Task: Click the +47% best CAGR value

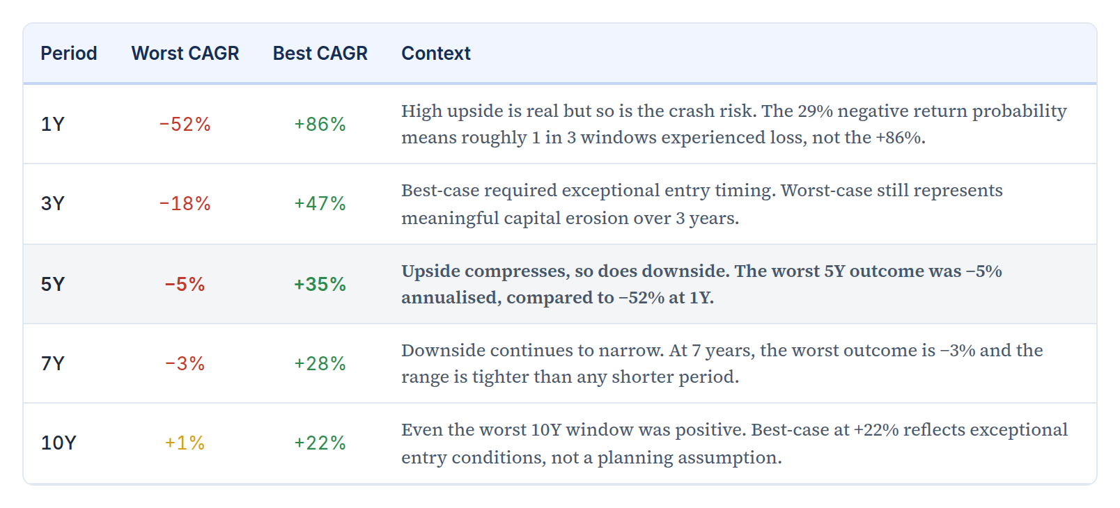Action: pyautogui.click(x=320, y=204)
